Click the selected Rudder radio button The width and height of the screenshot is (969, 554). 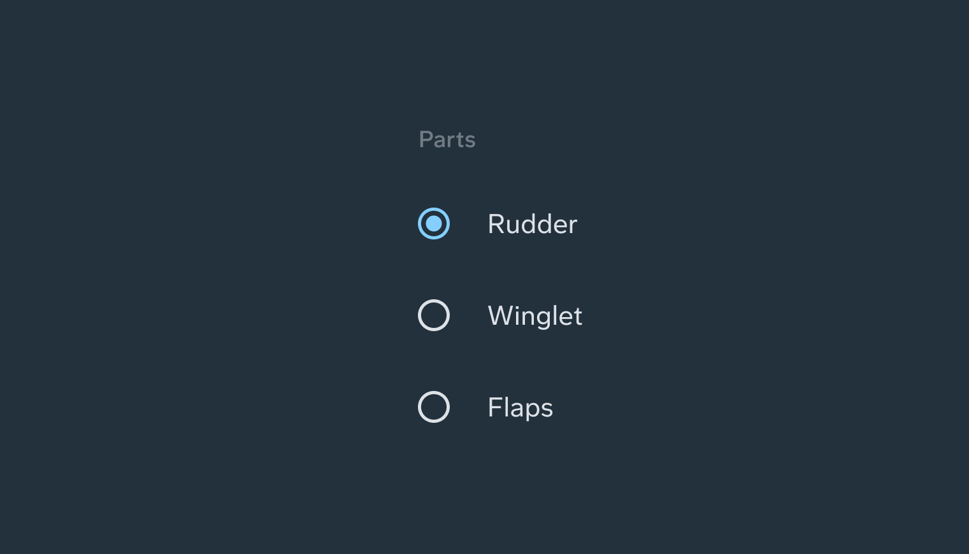coord(434,224)
